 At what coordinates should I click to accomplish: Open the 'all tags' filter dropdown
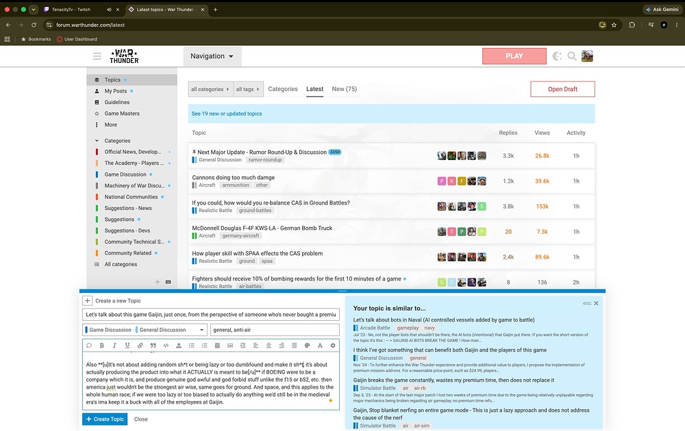248,89
